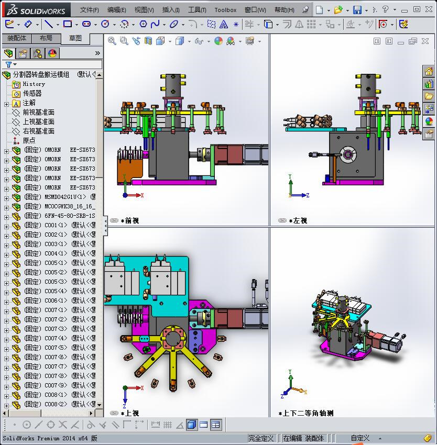The height and width of the screenshot is (445, 437).
Task: Click the Edit Appearance color ball
Action: [x=218, y=41]
